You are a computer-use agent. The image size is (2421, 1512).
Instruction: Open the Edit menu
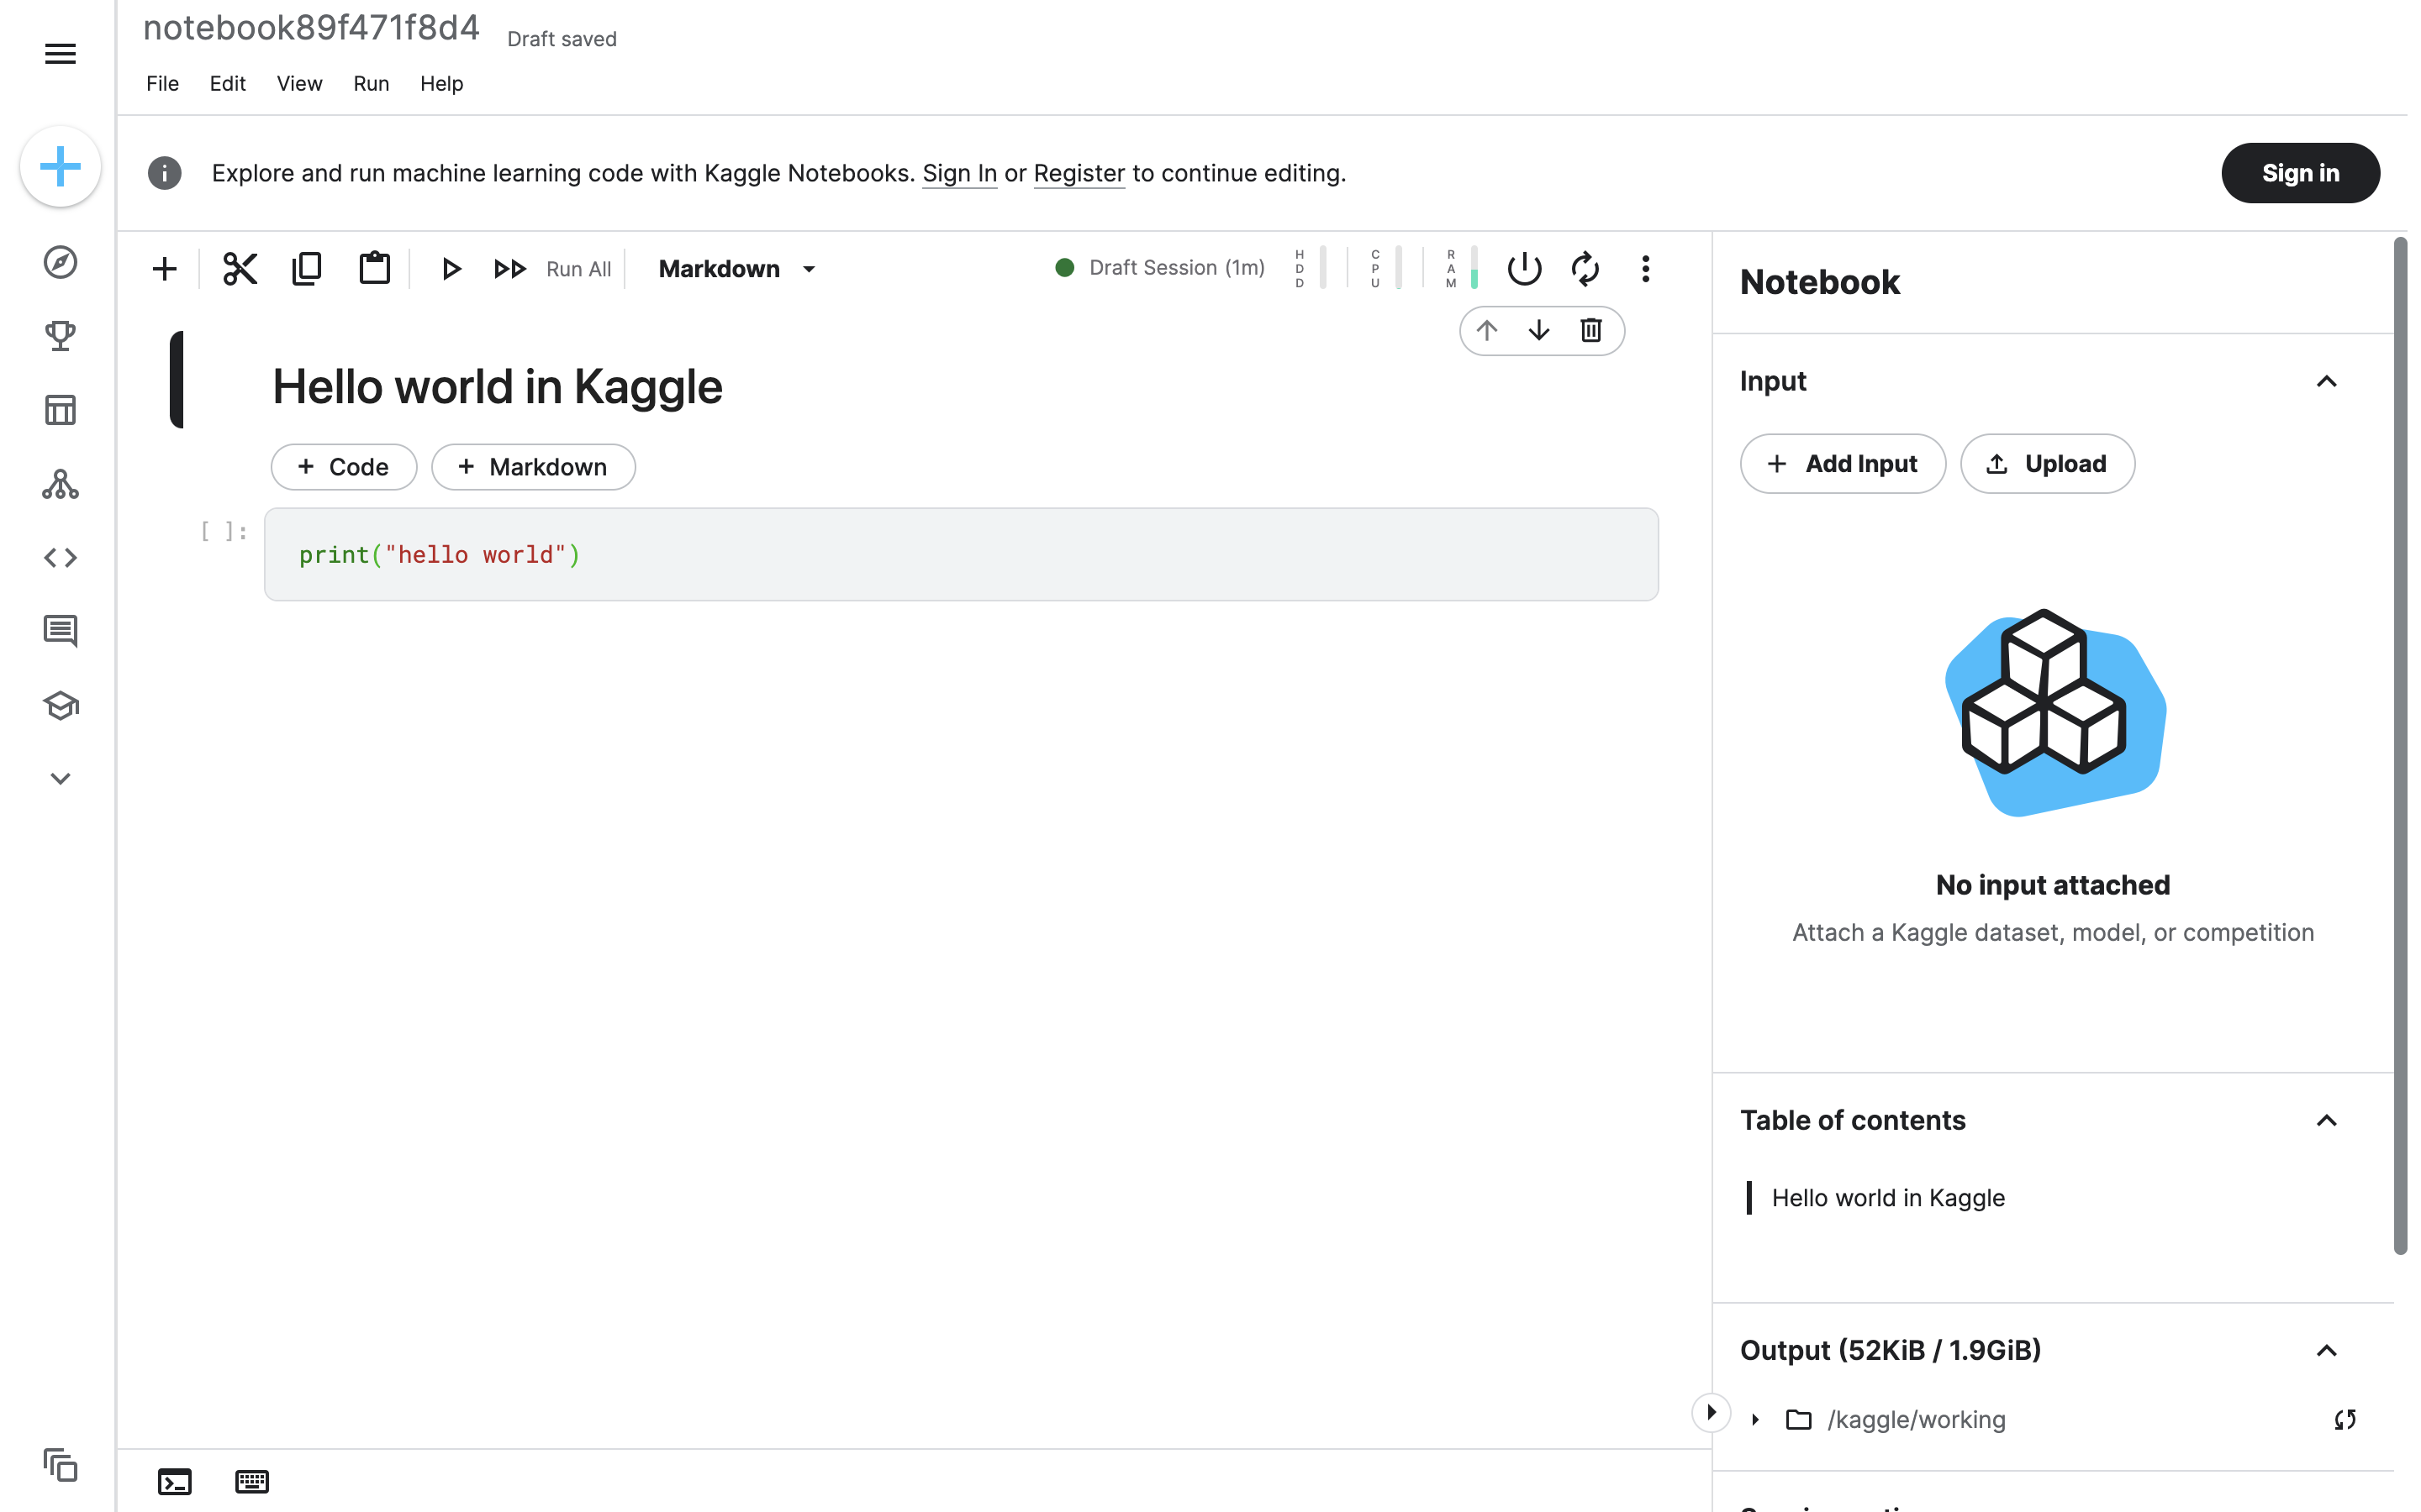[x=227, y=84]
